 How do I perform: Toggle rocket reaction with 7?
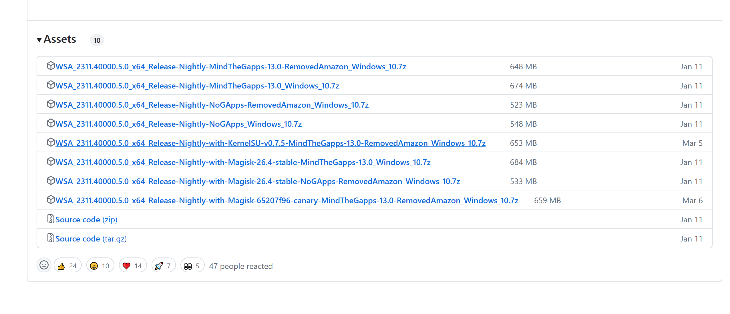[x=163, y=266]
